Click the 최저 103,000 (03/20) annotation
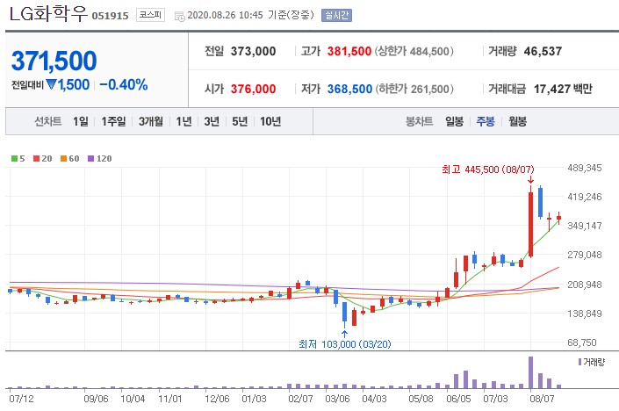This screenshot has width=619, height=411. 345,344
